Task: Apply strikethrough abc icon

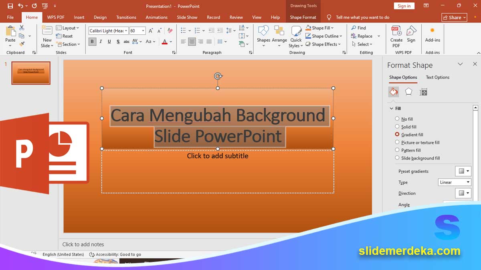Action: (x=126, y=42)
